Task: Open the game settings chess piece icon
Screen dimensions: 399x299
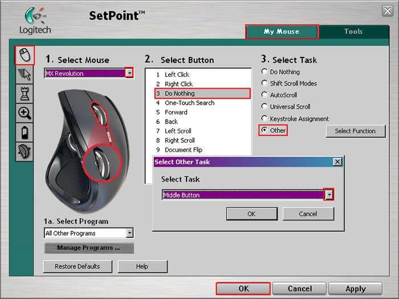Action: pos(25,94)
